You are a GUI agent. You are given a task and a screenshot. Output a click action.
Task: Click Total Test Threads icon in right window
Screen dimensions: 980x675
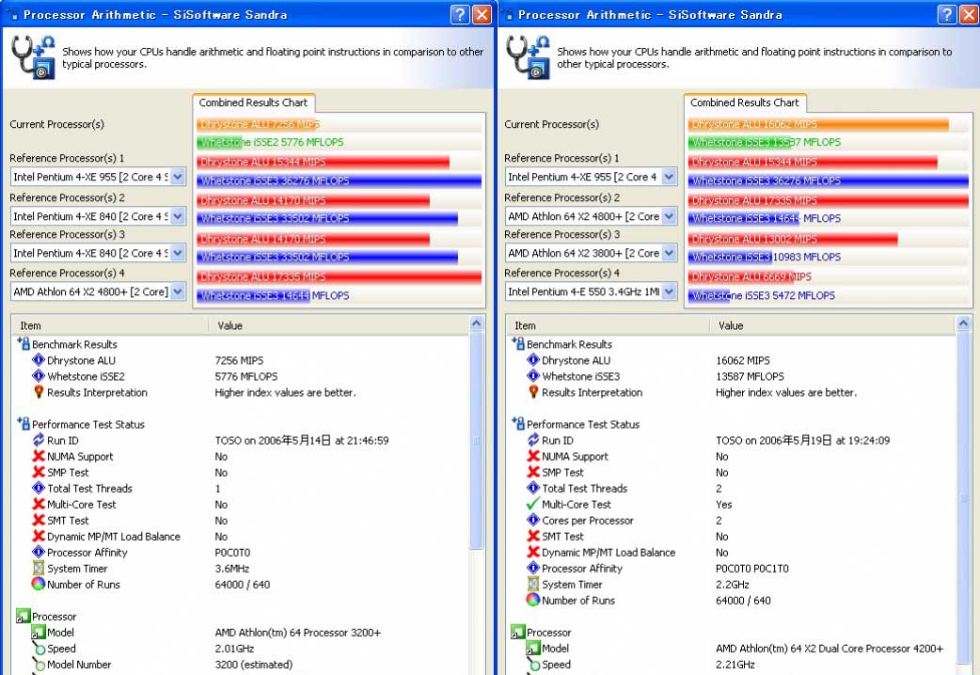(x=533, y=488)
